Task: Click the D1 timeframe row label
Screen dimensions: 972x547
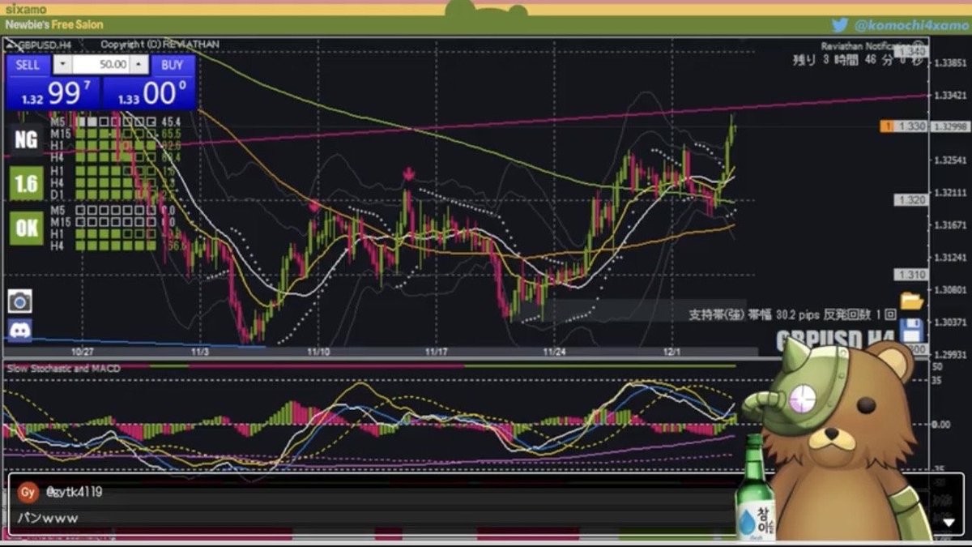Action: [x=57, y=194]
